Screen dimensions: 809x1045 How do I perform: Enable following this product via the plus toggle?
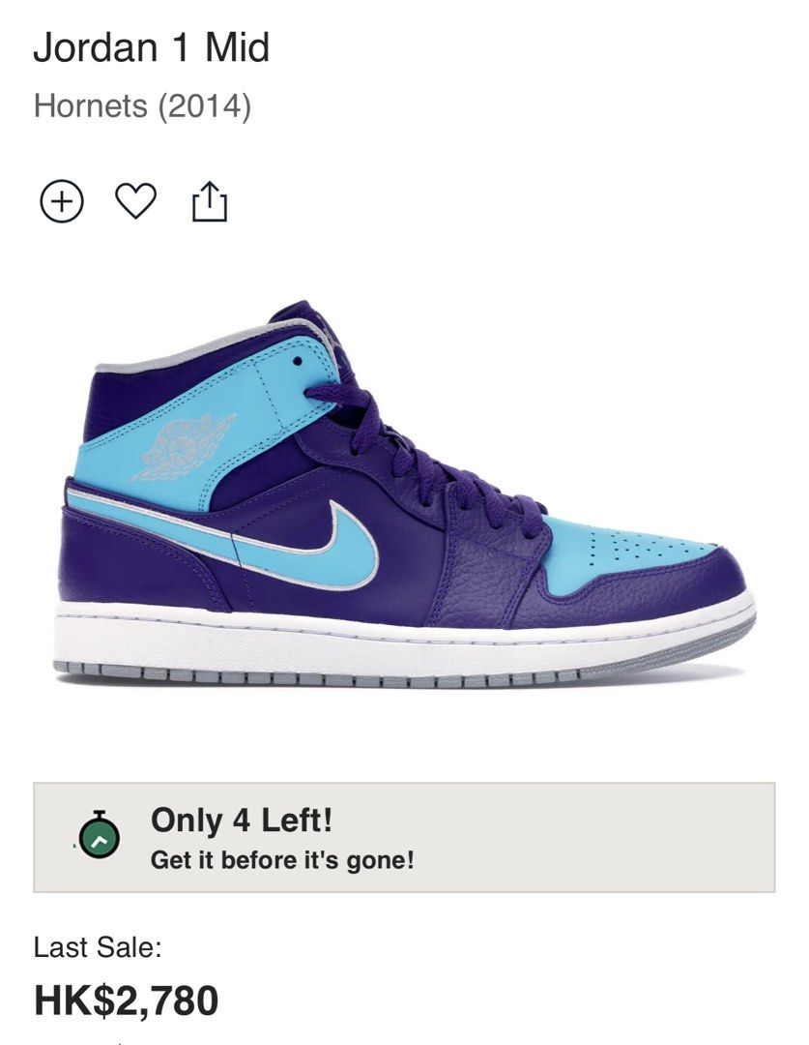[60, 201]
